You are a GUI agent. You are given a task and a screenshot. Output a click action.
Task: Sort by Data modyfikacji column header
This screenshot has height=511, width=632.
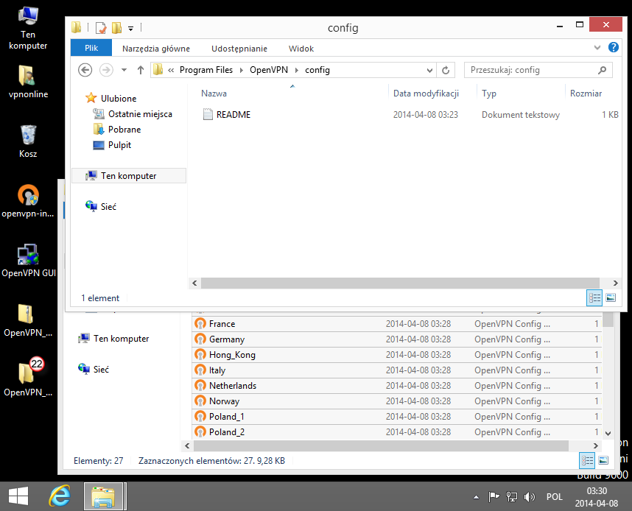(x=426, y=94)
